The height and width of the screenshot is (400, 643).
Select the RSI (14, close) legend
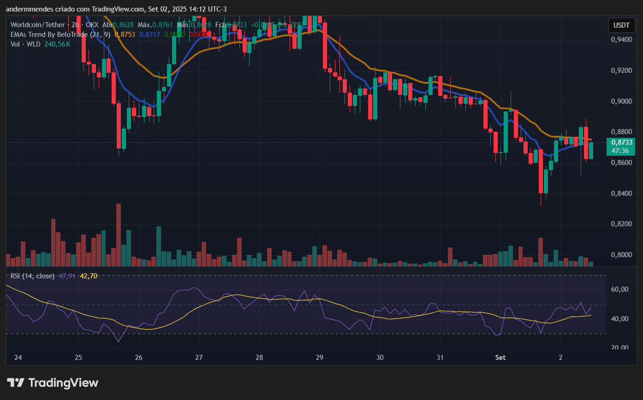tap(32, 276)
